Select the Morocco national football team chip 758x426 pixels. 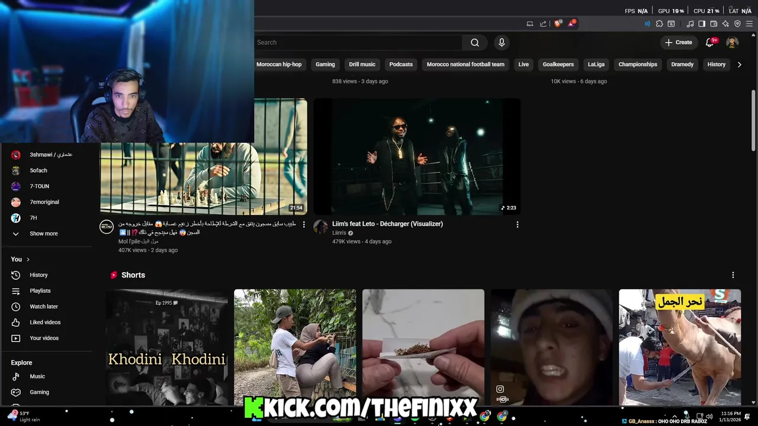click(465, 64)
